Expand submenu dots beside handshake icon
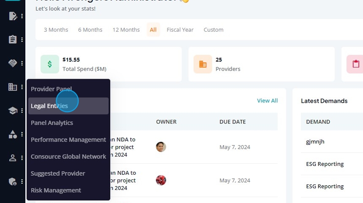363x203 pixels. 22,63
